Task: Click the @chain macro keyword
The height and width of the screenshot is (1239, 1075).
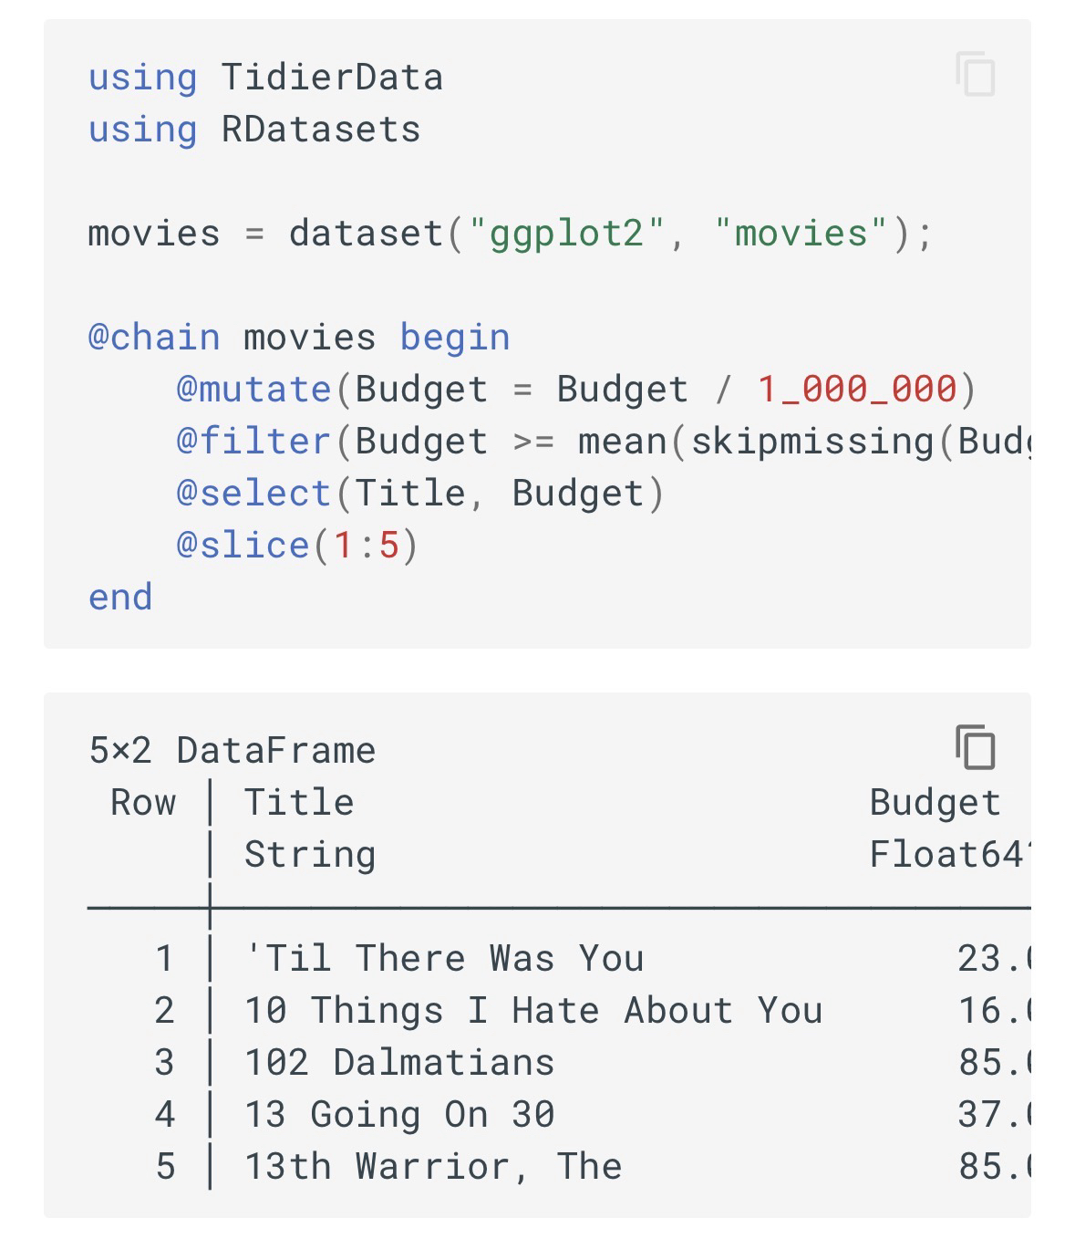Action: coord(153,338)
